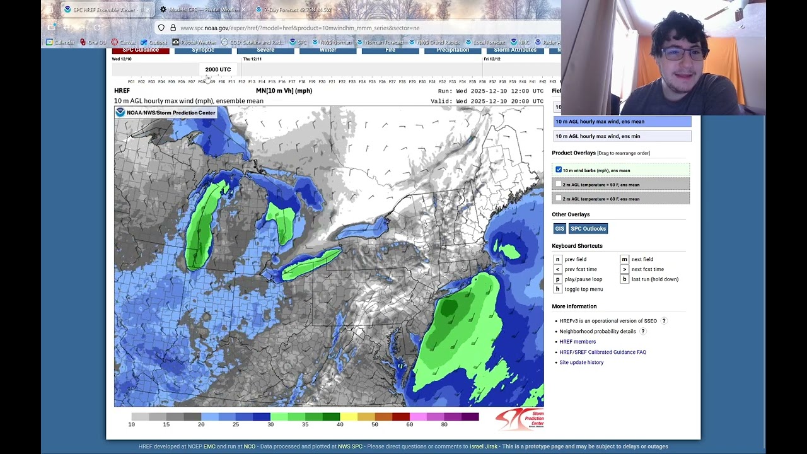Enable 2 m temperature = 60 F overlay
807x454 pixels.
pyautogui.click(x=559, y=198)
